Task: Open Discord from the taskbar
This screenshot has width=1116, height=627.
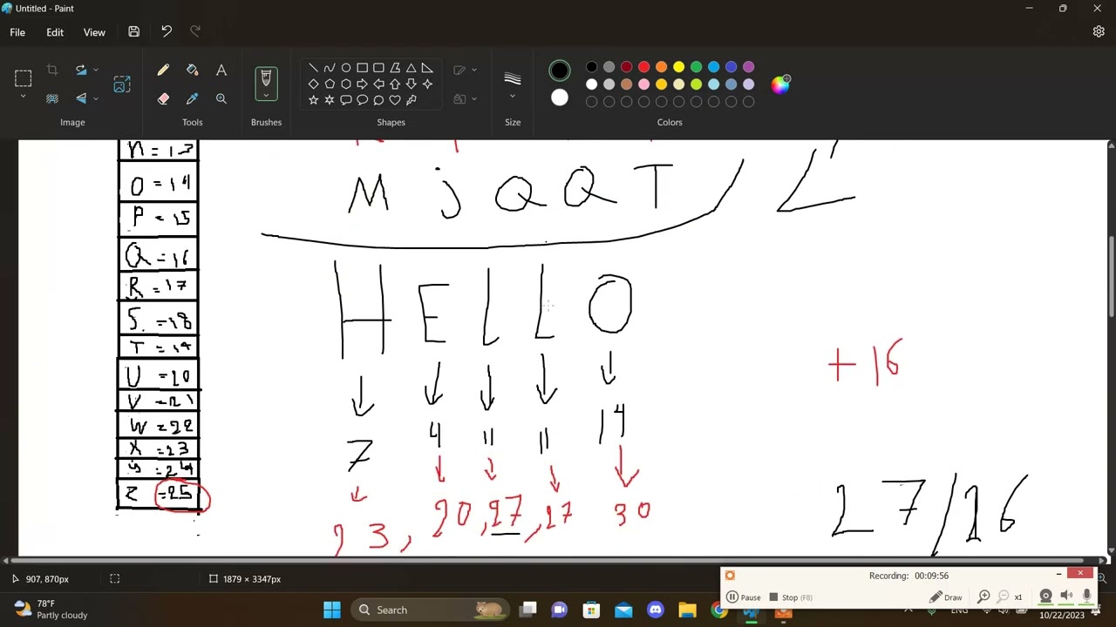Action: coord(656,610)
